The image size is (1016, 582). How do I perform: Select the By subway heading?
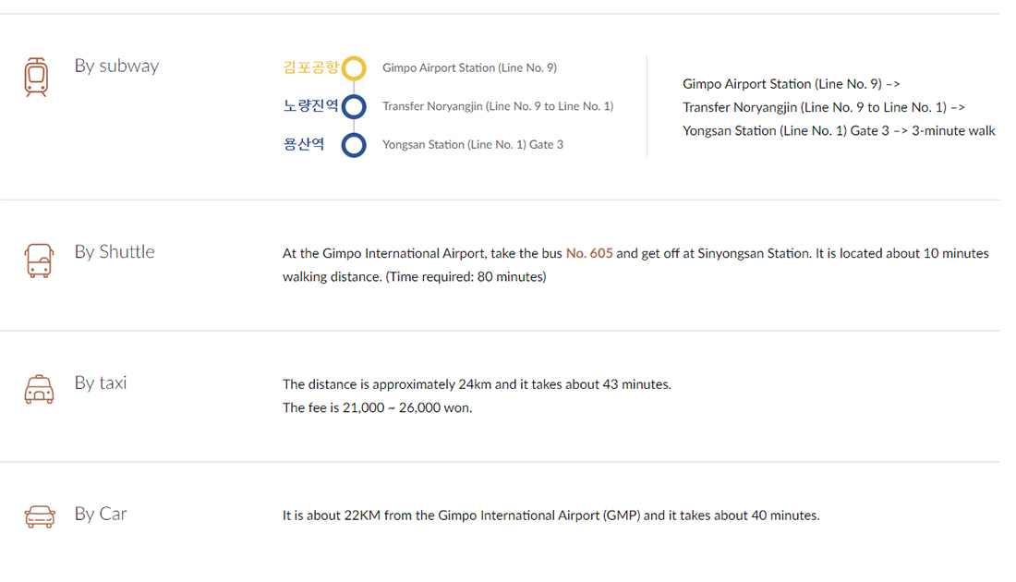[116, 67]
